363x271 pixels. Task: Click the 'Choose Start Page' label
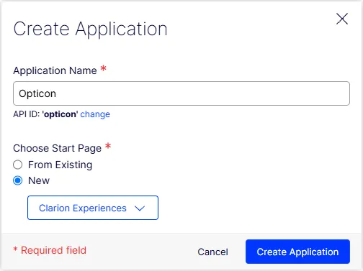click(x=58, y=148)
